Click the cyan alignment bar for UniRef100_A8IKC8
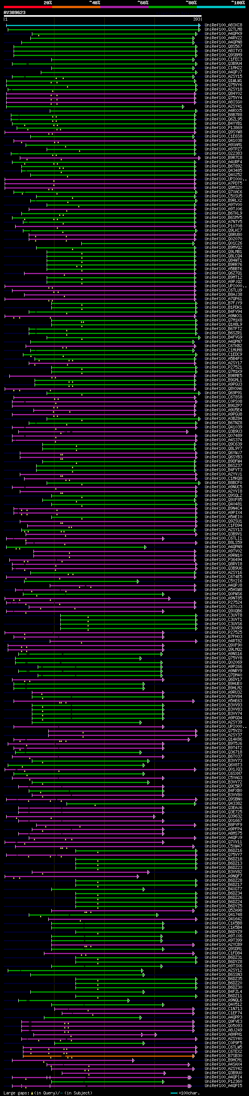249x1096 pixels. click(x=103, y=26)
